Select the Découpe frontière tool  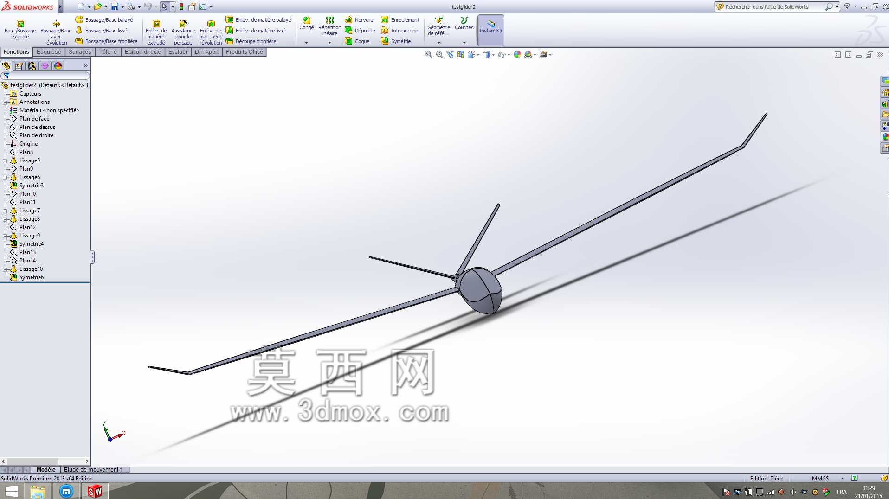pos(251,41)
